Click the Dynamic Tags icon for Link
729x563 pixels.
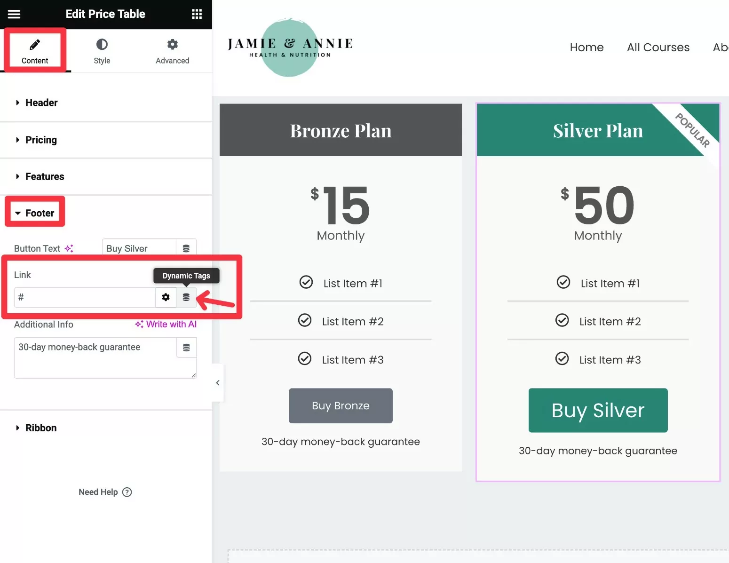point(186,297)
